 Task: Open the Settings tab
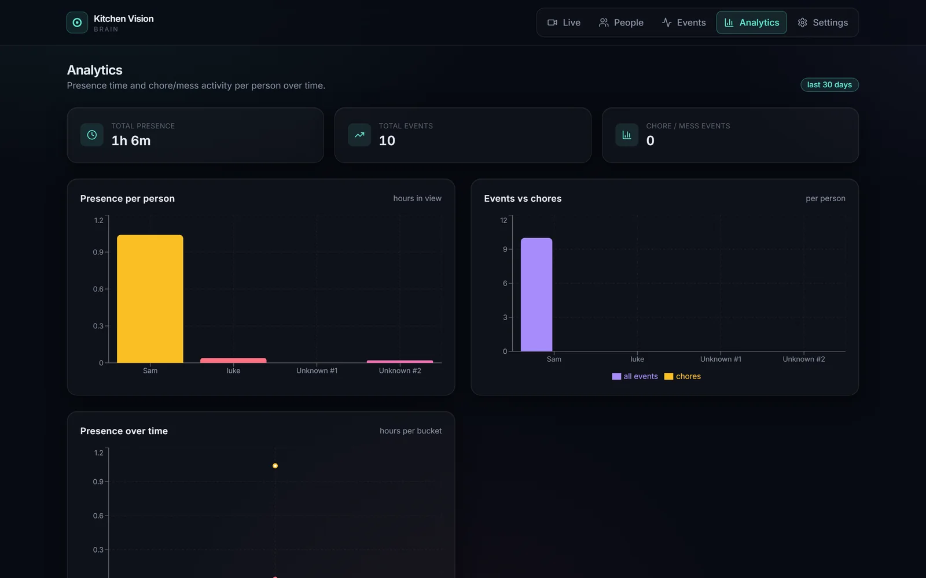[822, 23]
